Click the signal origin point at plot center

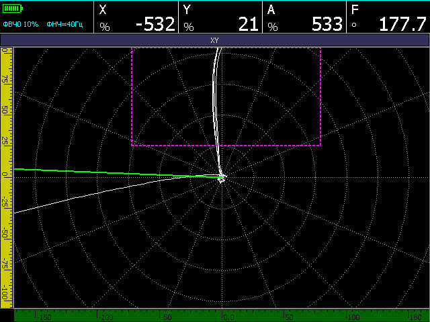point(222,177)
